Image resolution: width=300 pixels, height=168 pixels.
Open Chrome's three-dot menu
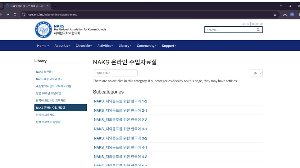(299, 15)
